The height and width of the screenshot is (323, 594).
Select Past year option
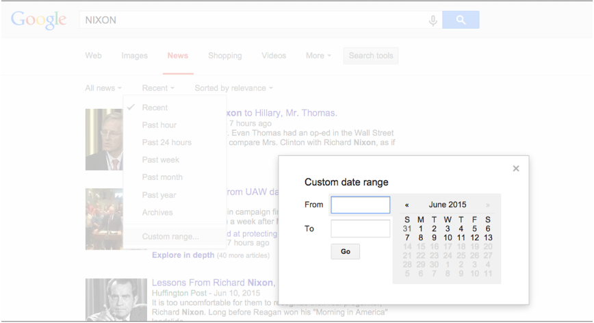pyautogui.click(x=159, y=195)
